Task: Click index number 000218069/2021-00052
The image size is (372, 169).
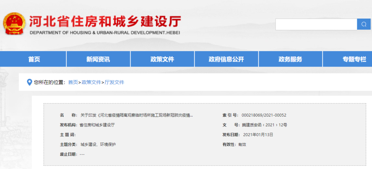Action: [264, 115]
